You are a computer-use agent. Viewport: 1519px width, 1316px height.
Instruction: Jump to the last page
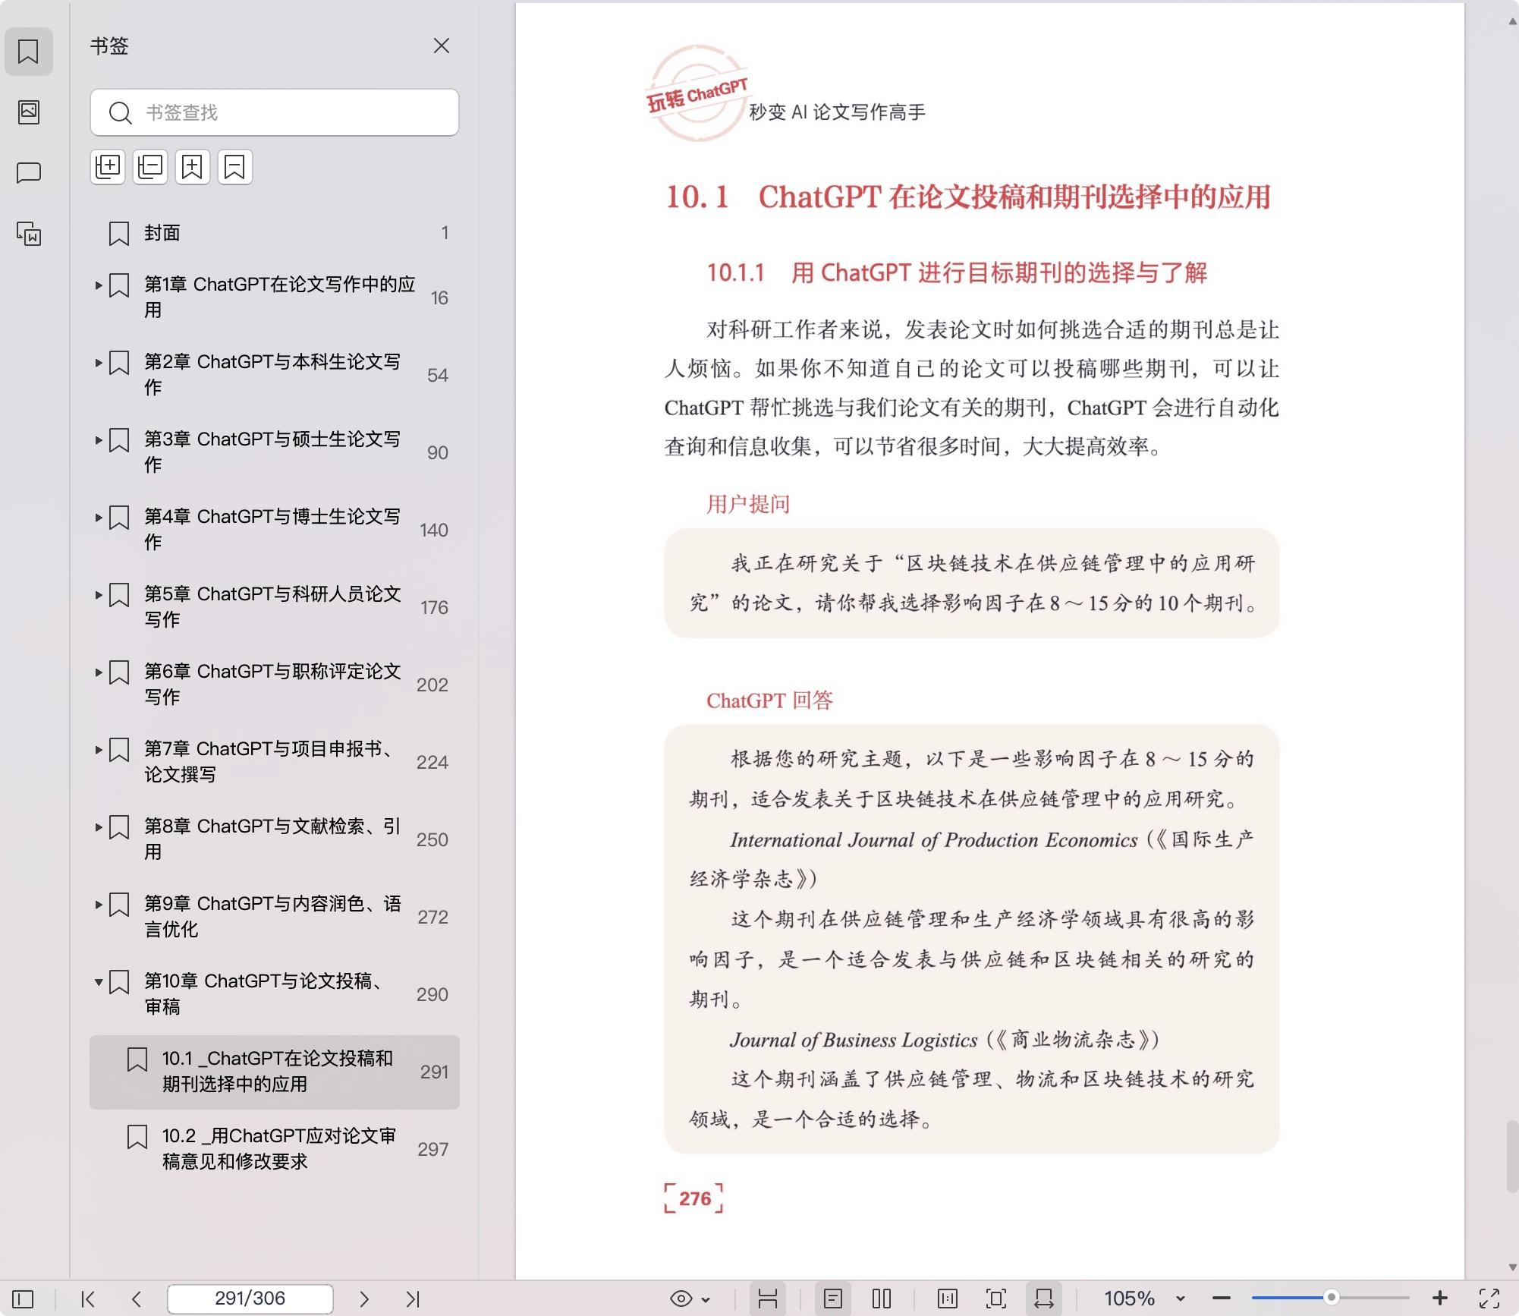pos(413,1299)
